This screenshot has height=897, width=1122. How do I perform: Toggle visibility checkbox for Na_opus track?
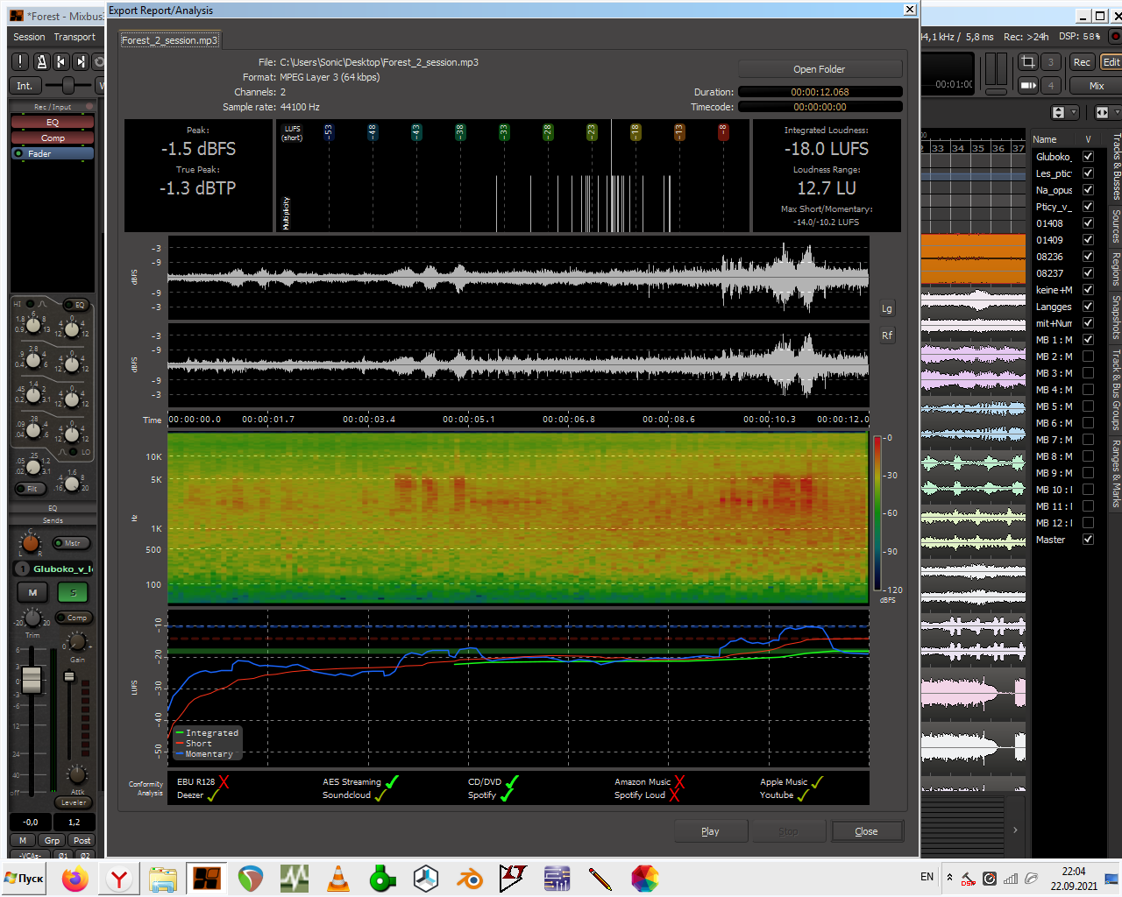pyautogui.click(x=1088, y=190)
